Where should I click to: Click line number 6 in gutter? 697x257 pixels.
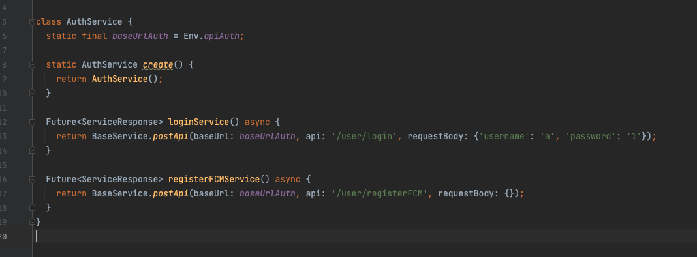point(4,36)
